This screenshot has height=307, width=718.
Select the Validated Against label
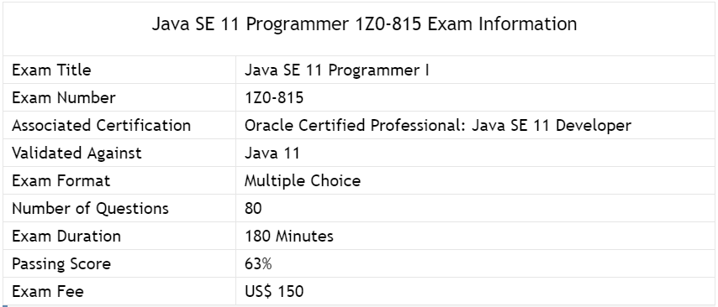(x=77, y=153)
